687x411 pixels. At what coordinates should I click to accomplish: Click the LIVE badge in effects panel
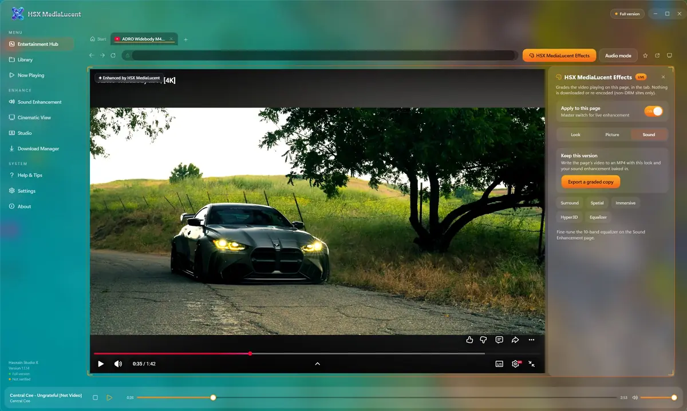(641, 77)
